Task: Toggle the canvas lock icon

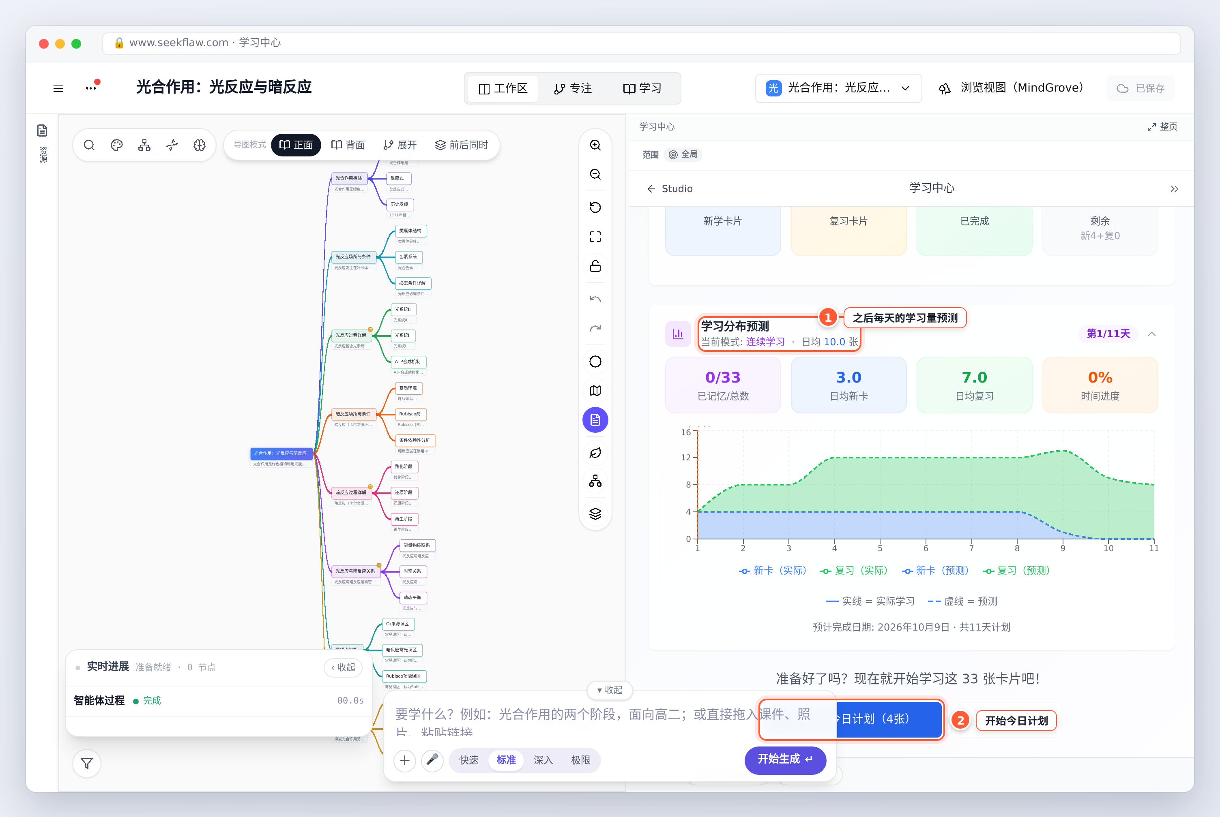Action: [595, 266]
